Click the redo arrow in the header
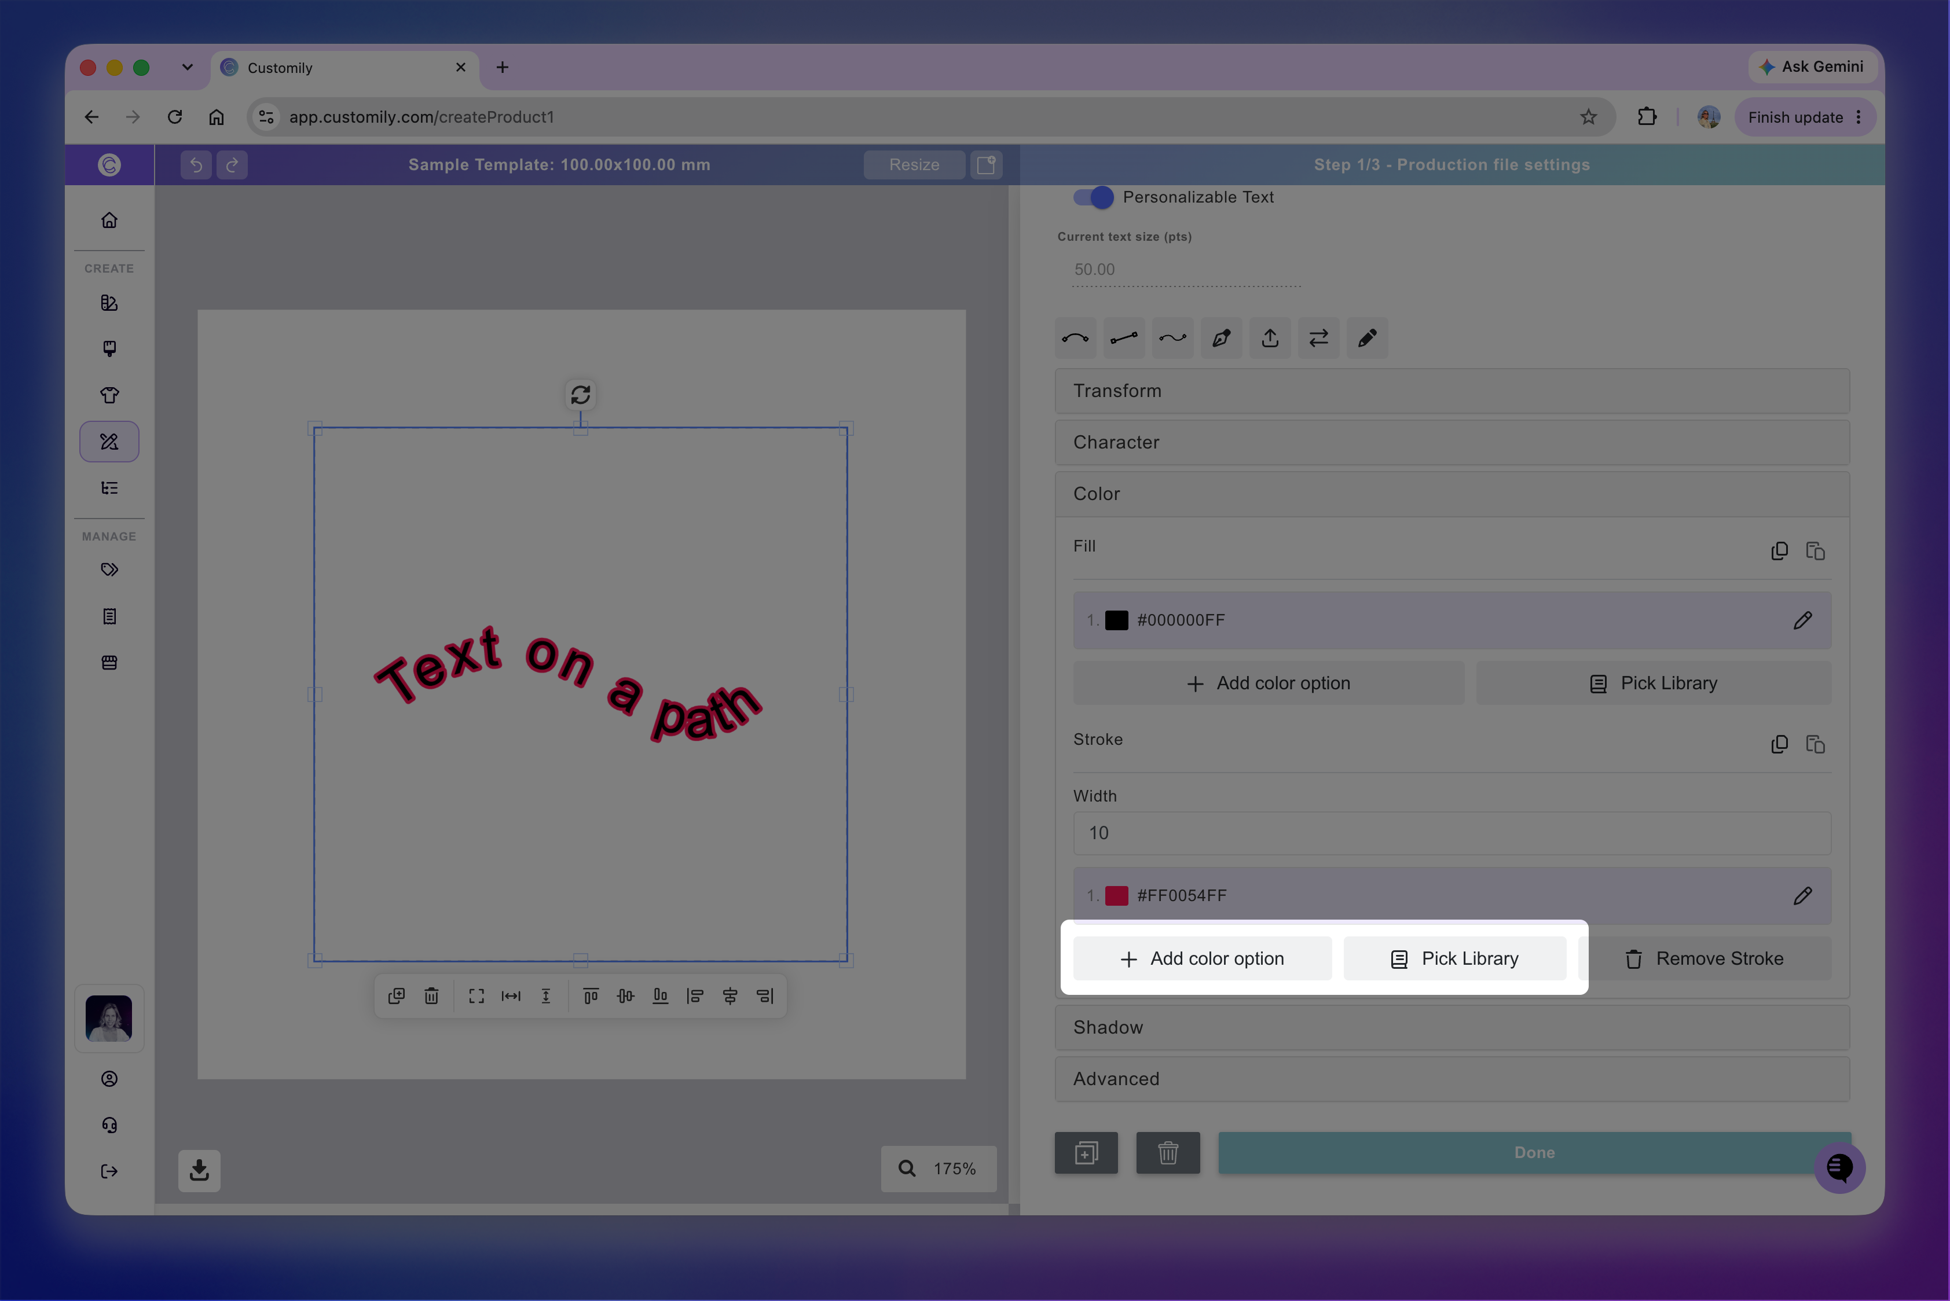Image resolution: width=1950 pixels, height=1301 pixels. 232,164
